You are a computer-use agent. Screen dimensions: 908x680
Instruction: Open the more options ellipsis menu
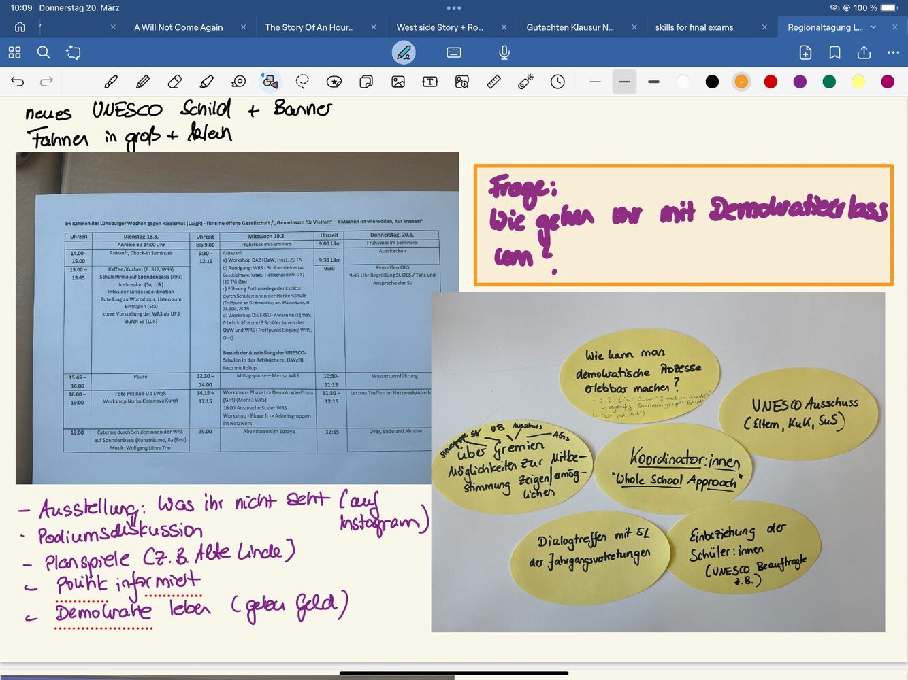(893, 52)
